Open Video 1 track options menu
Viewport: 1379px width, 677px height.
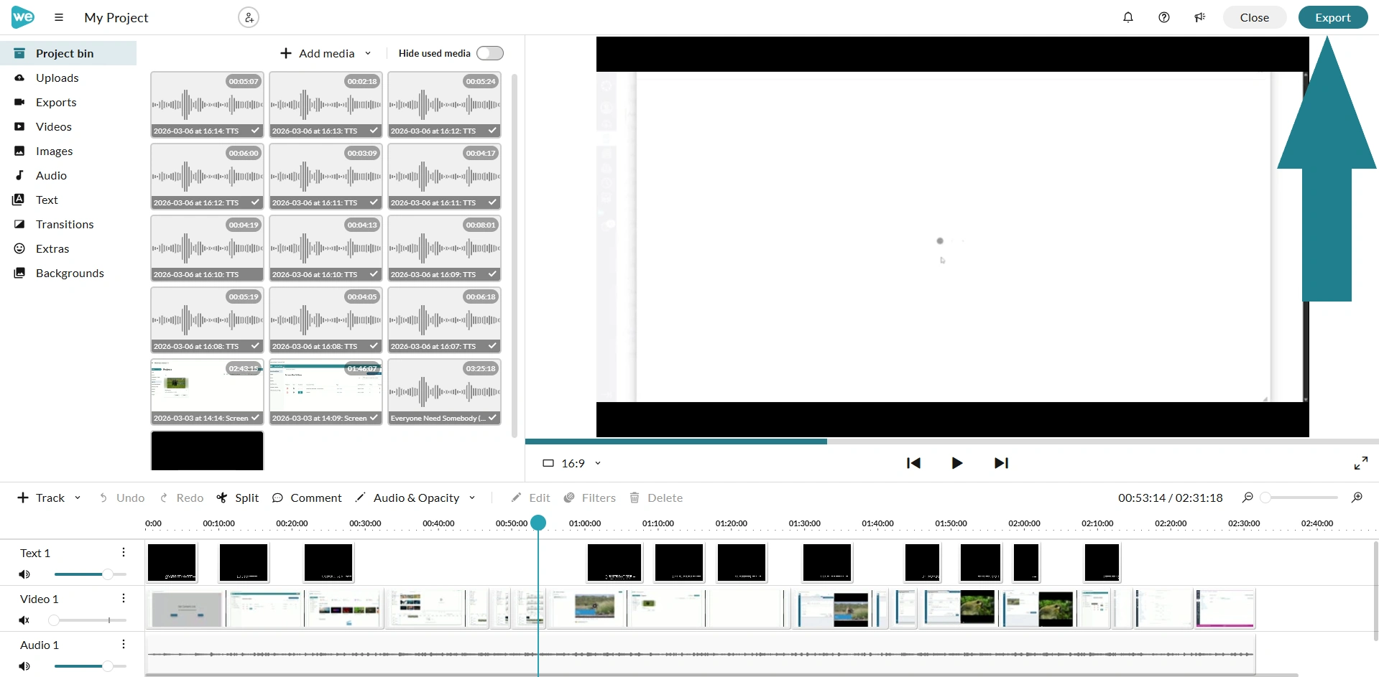(124, 598)
